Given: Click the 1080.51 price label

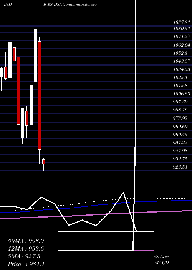Looking at the screenshot, I should 182,29.
